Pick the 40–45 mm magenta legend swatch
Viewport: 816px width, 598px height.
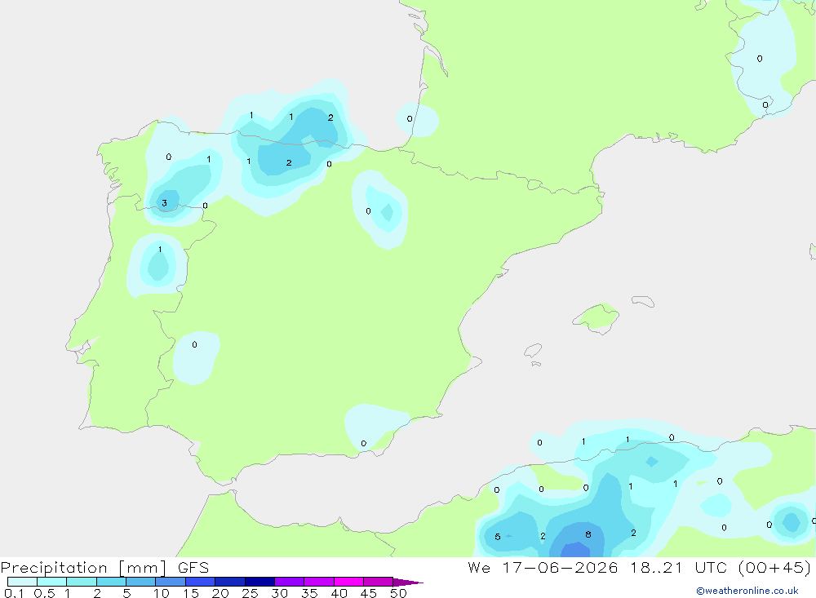348,582
